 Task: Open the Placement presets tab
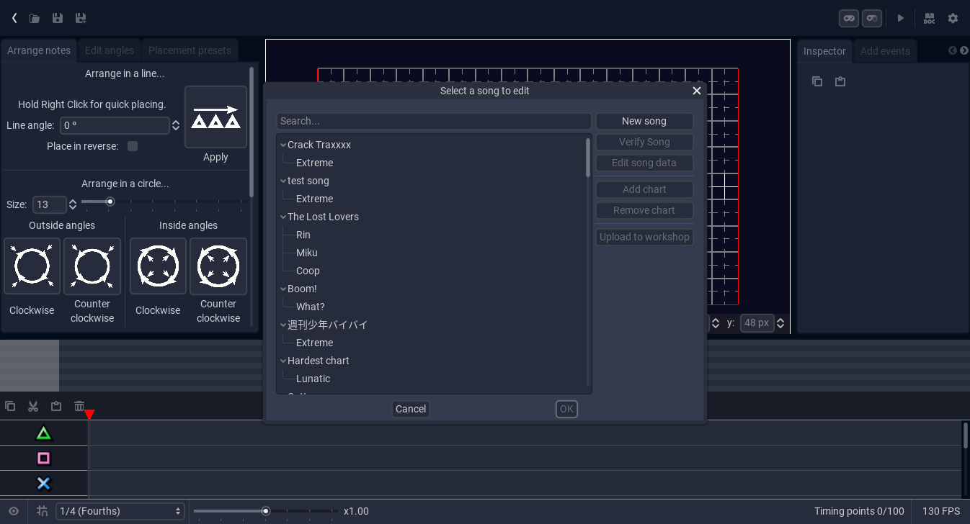(190, 50)
